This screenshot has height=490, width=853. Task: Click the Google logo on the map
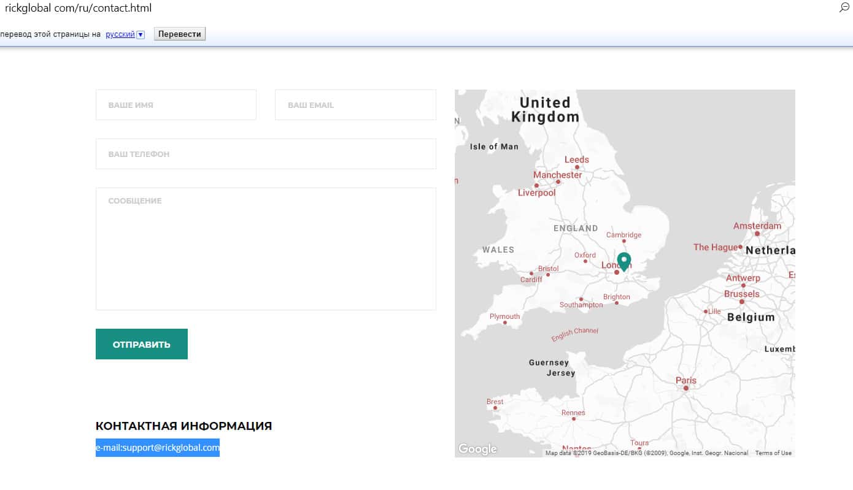click(477, 449)
